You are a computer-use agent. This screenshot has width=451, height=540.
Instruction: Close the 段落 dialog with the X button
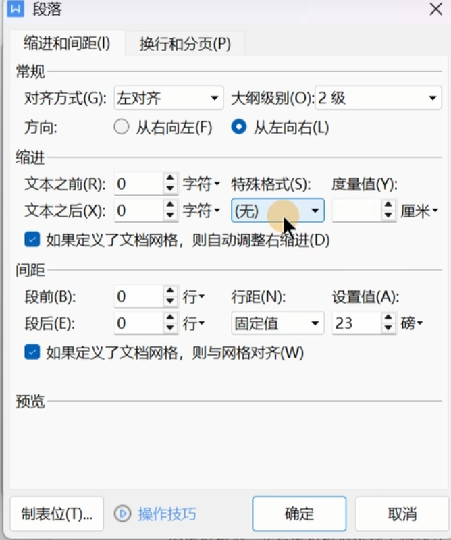[436, 9]
